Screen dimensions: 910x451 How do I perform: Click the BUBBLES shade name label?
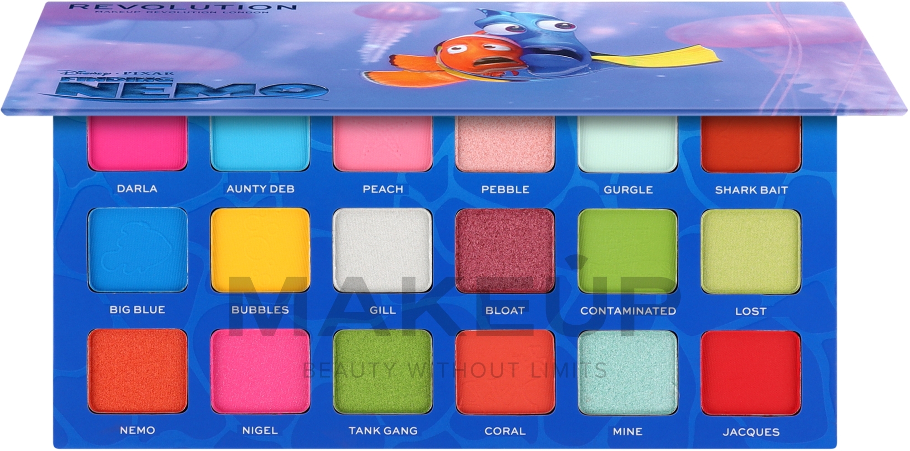click(x=260, y=310)
